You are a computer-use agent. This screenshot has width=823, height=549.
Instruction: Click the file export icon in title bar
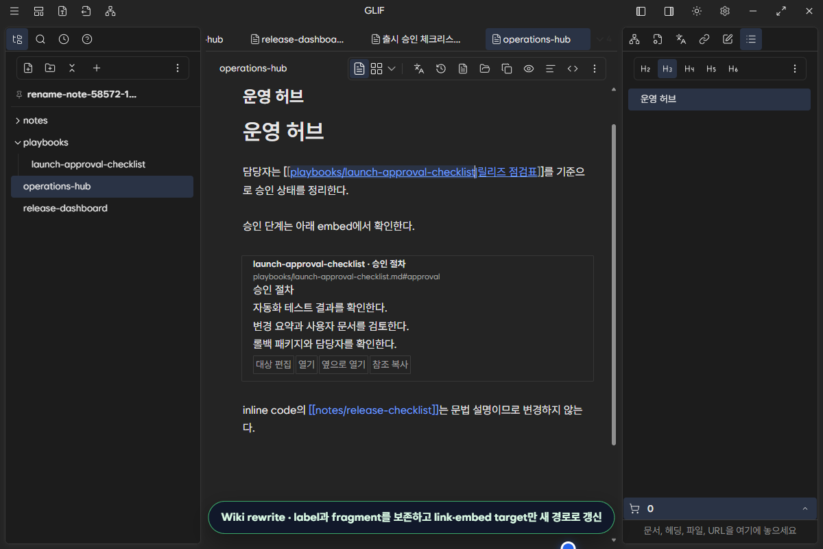[x=62, y=11]
